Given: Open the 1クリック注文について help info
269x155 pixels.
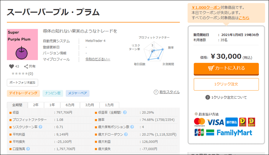Looking at the screenshot, I should coord(226,97).
